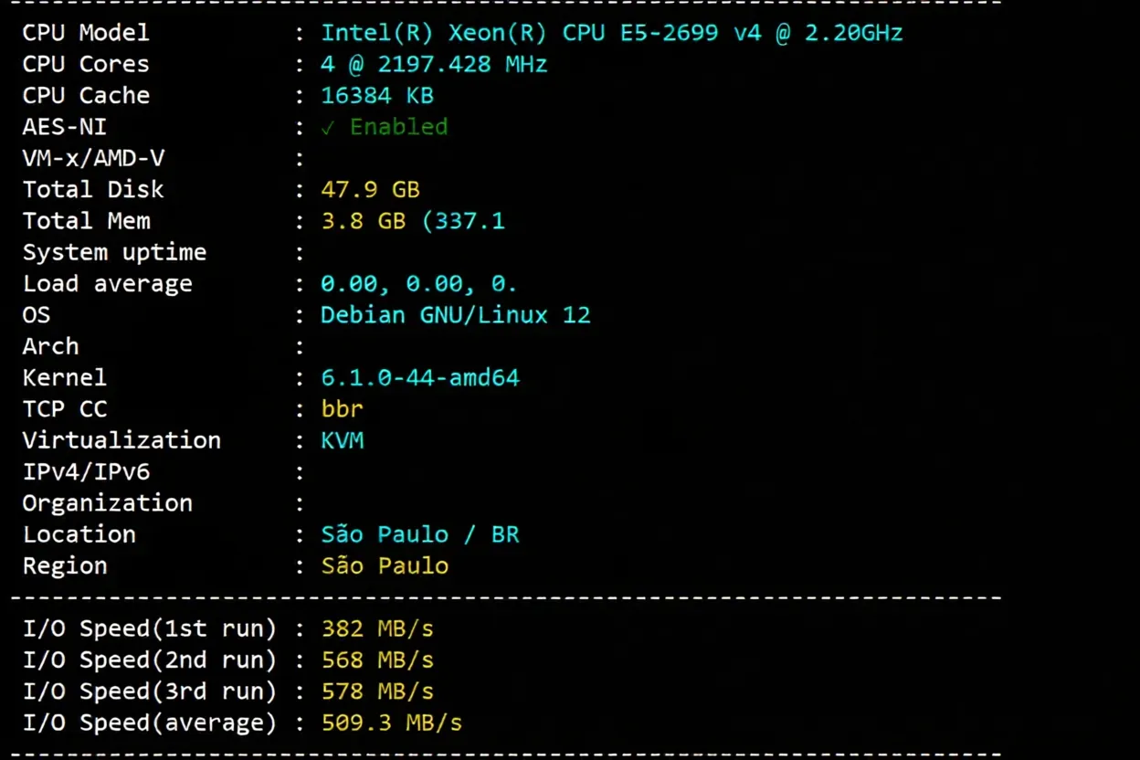The height and width of the screenshot is (760, 1140).
Task: Select the '16384 KB' cache value
Action: pos(377,95)
